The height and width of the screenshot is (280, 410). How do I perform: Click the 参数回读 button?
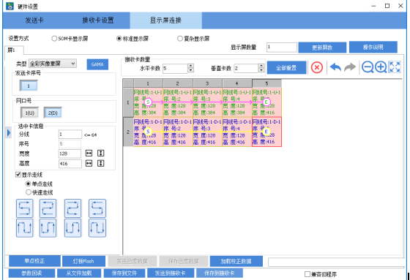[x=31, y=273]
